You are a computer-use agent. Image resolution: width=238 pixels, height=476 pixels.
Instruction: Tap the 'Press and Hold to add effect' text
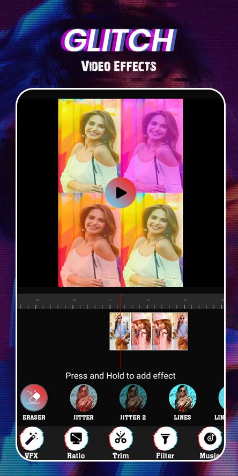click(121, 376)
